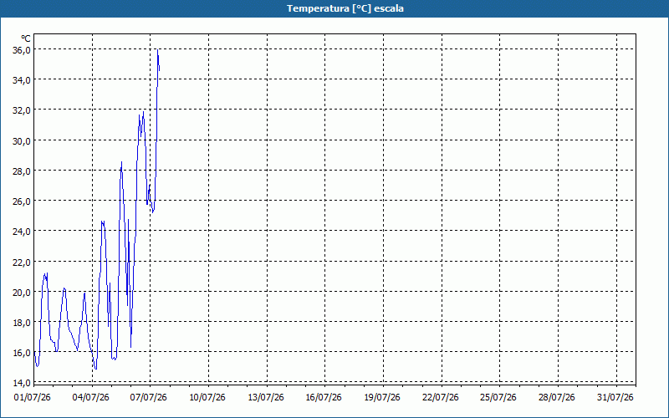Screen dimensions: 669x418
Task: Click the 18,0 y-axis label
Action: (x=22, y=323)
